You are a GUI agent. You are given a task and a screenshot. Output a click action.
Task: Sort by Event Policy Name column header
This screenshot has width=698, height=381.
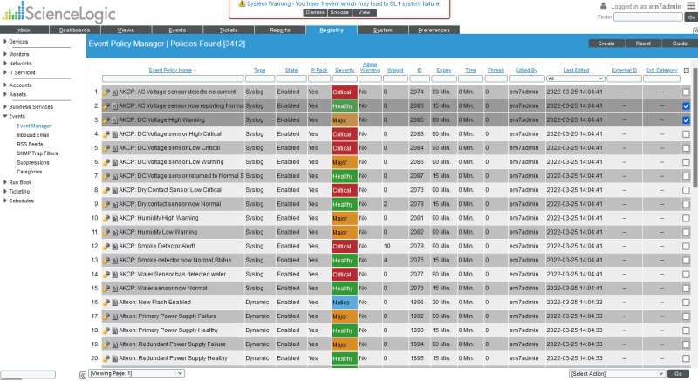[170, 71]
